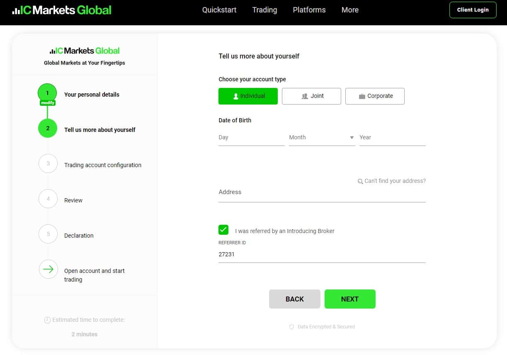Click into the Address input field
The width and height of the screenshot is (507, 355).
tap(322, 192)
